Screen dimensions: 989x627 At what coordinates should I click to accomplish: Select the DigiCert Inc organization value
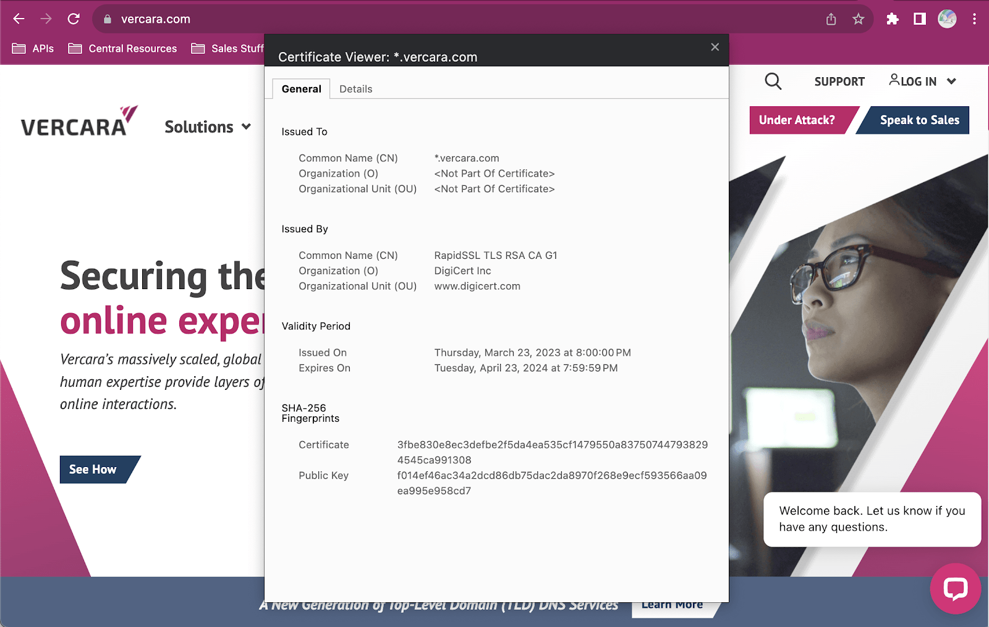[x=462, y=271]
